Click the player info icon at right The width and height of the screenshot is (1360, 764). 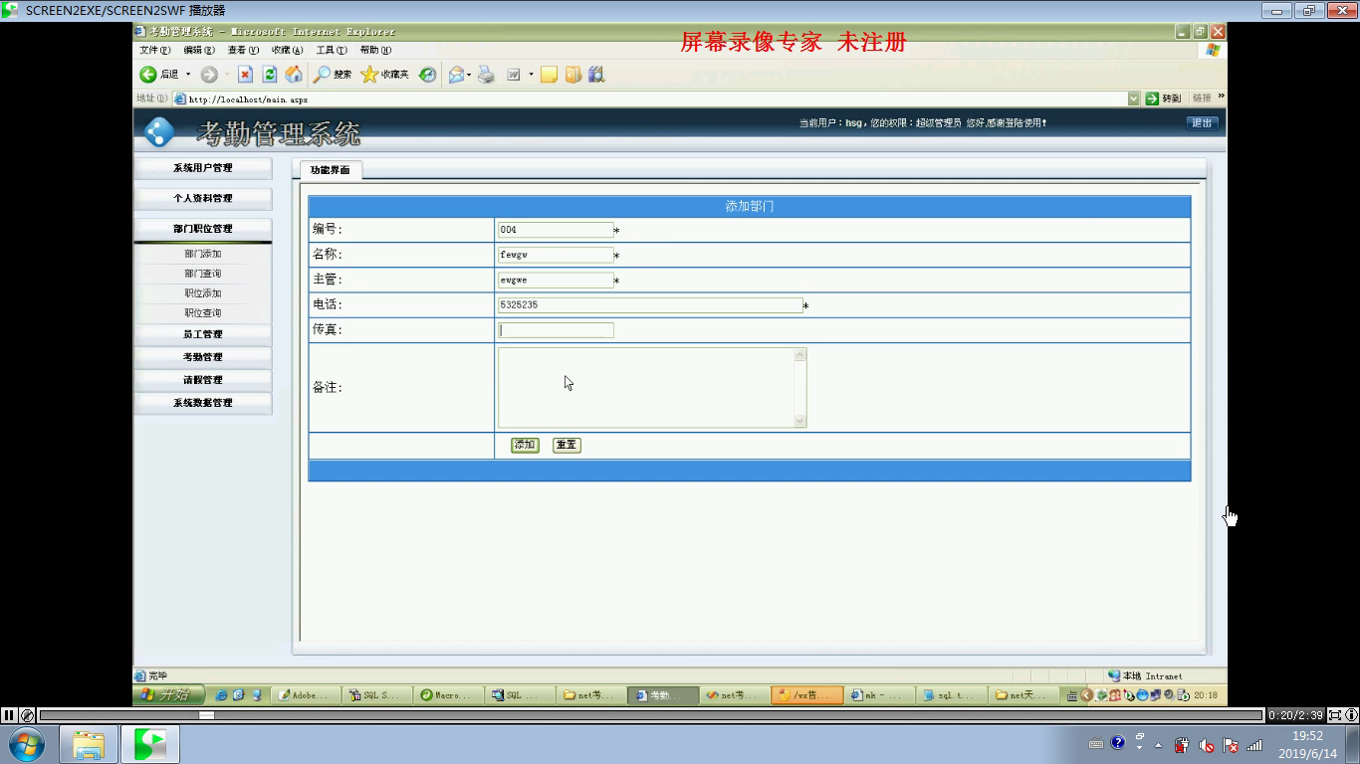pyautogui.click(x=1351, y=715)
